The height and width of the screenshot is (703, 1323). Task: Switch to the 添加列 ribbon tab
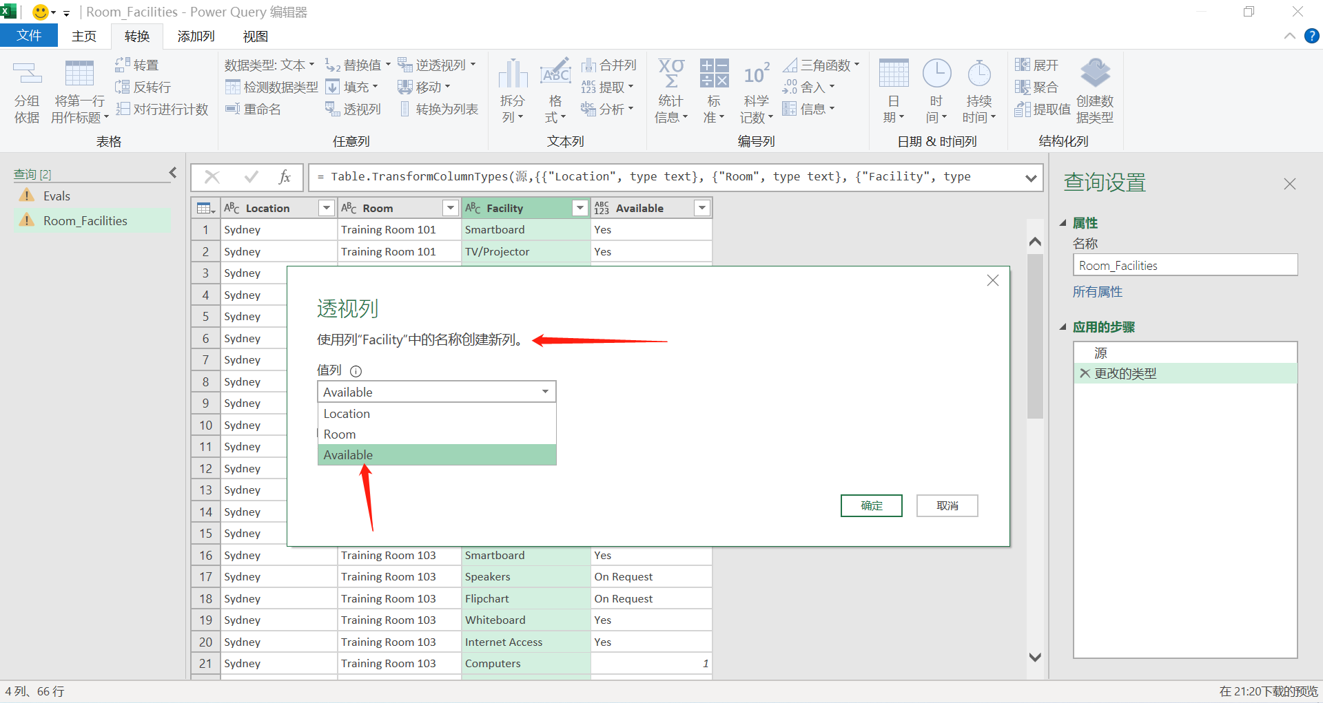point(195,36)
